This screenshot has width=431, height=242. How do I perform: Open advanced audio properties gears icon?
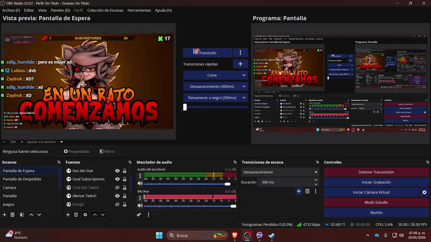(x=139, y=214)
